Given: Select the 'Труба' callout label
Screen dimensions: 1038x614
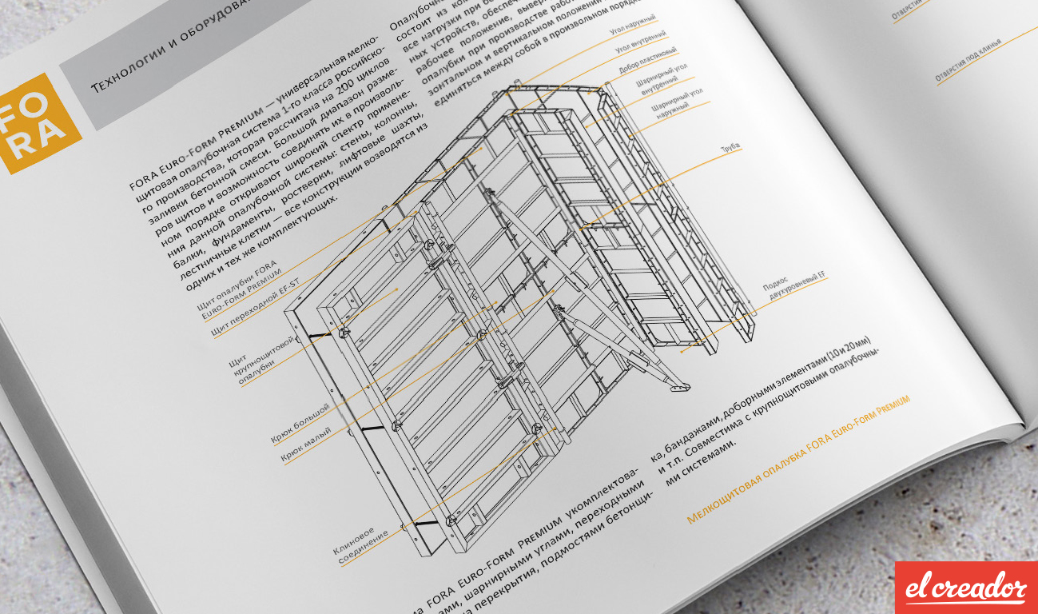Looking at the screenshot, I should pyautogui.click(x=729, y=147).
